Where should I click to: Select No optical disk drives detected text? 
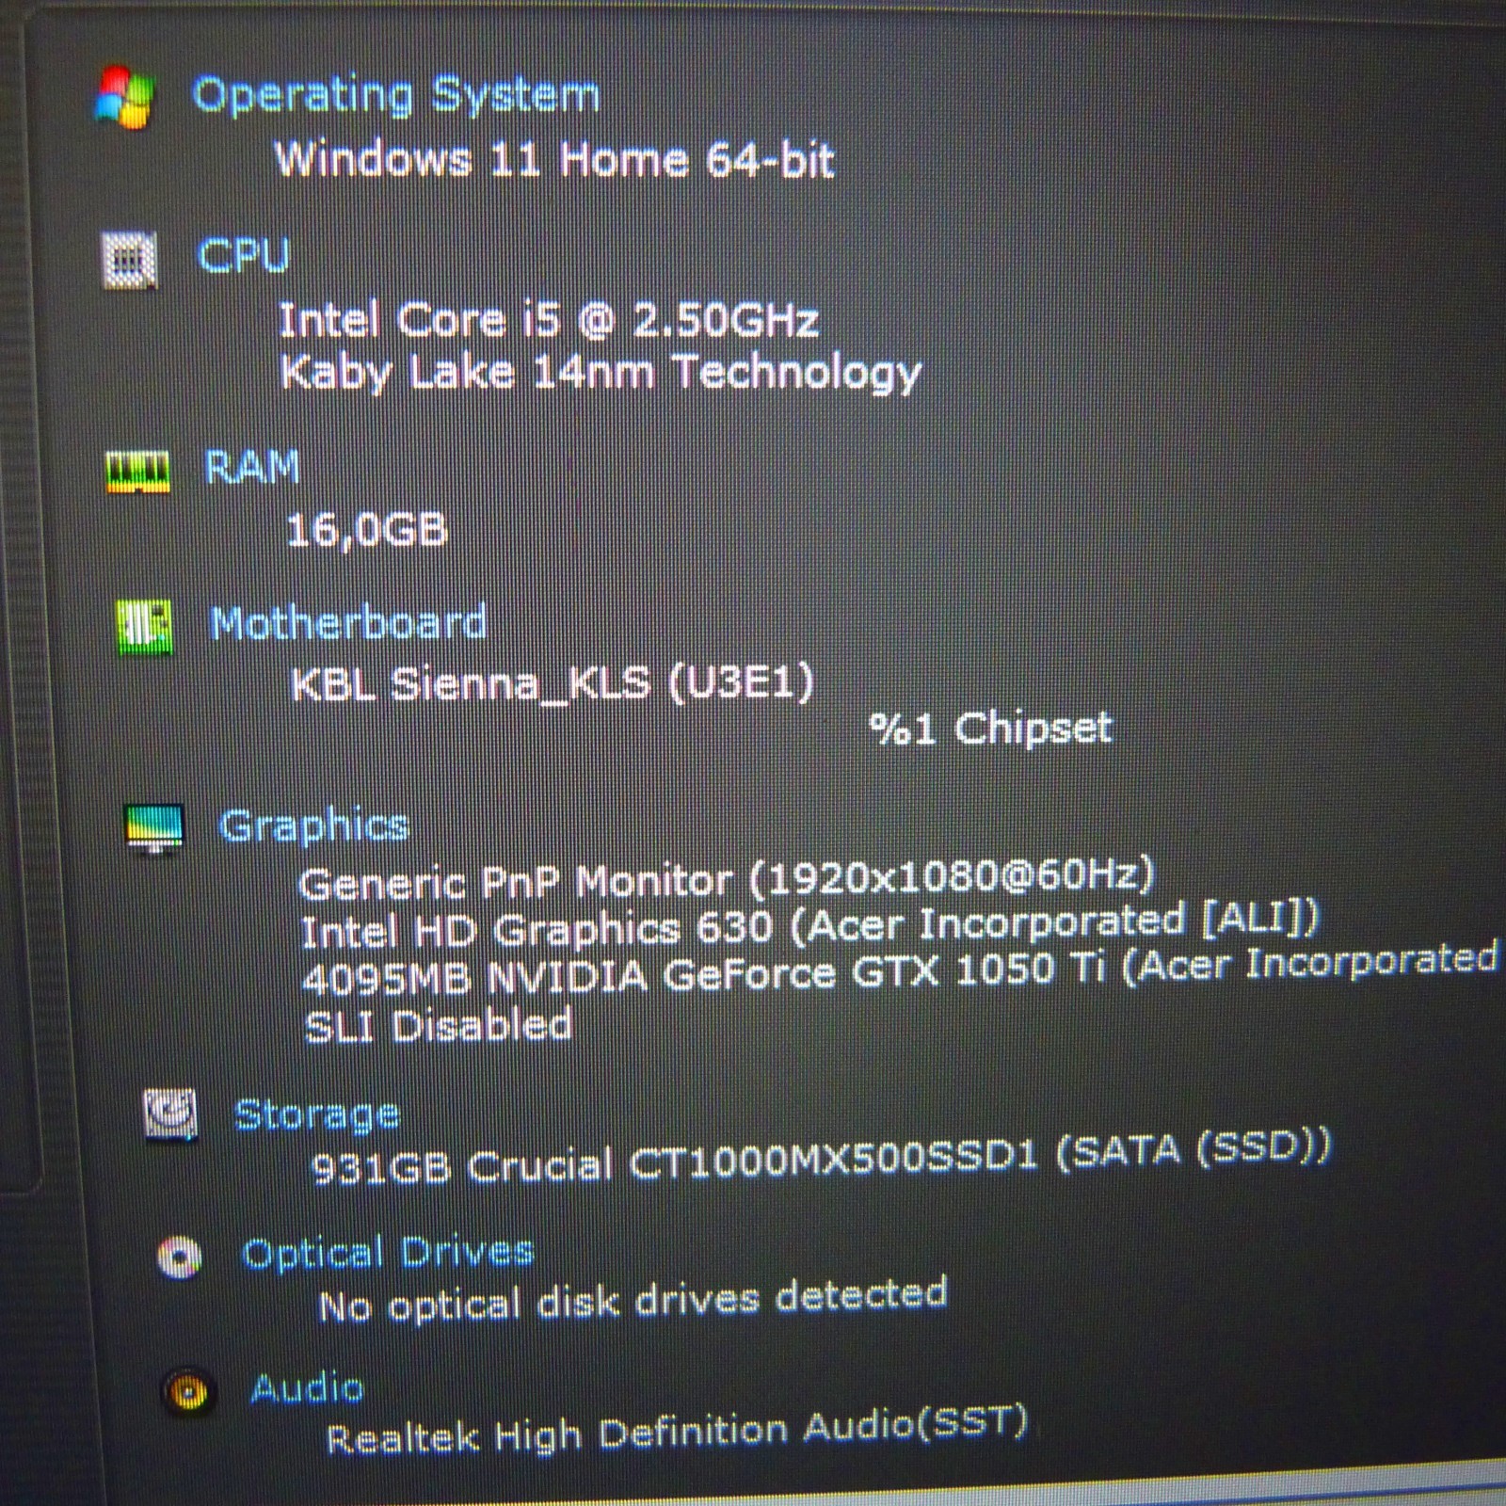coord(633,1301)
